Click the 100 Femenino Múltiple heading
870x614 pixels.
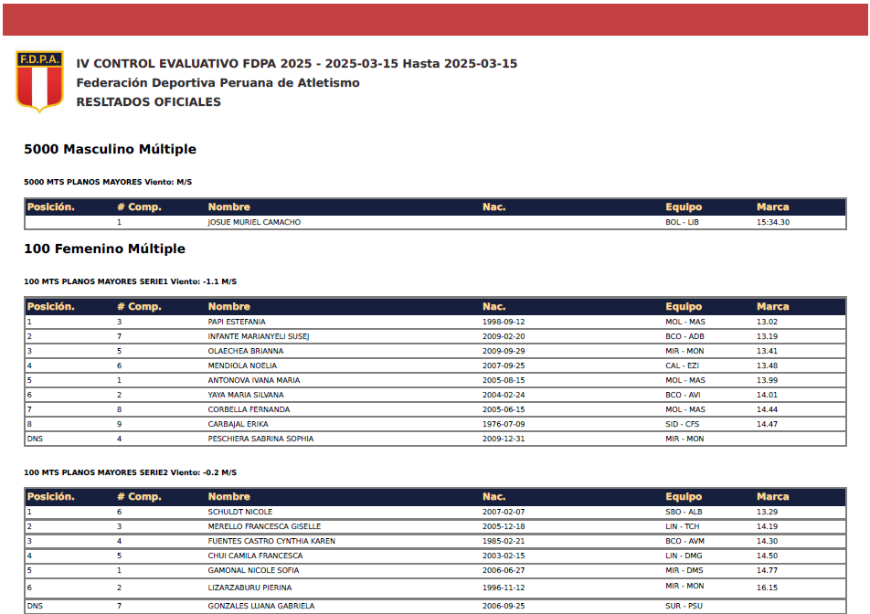(x=104, y=249)
